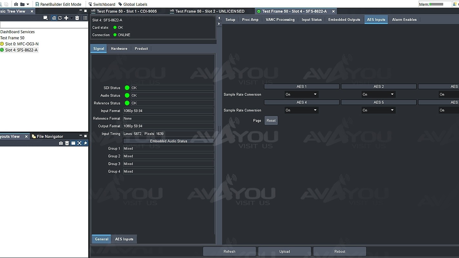Open AES 5 Sample Rate Conversion dropdown
The width and height of the screenshot is (459, 258).
click(378, 110)
